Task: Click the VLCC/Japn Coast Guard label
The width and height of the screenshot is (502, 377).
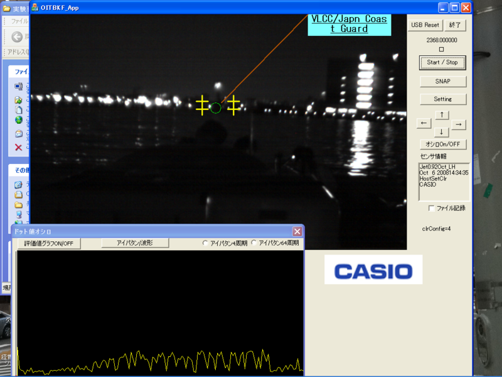Action: pyautogui.click(x=350, y=24)
